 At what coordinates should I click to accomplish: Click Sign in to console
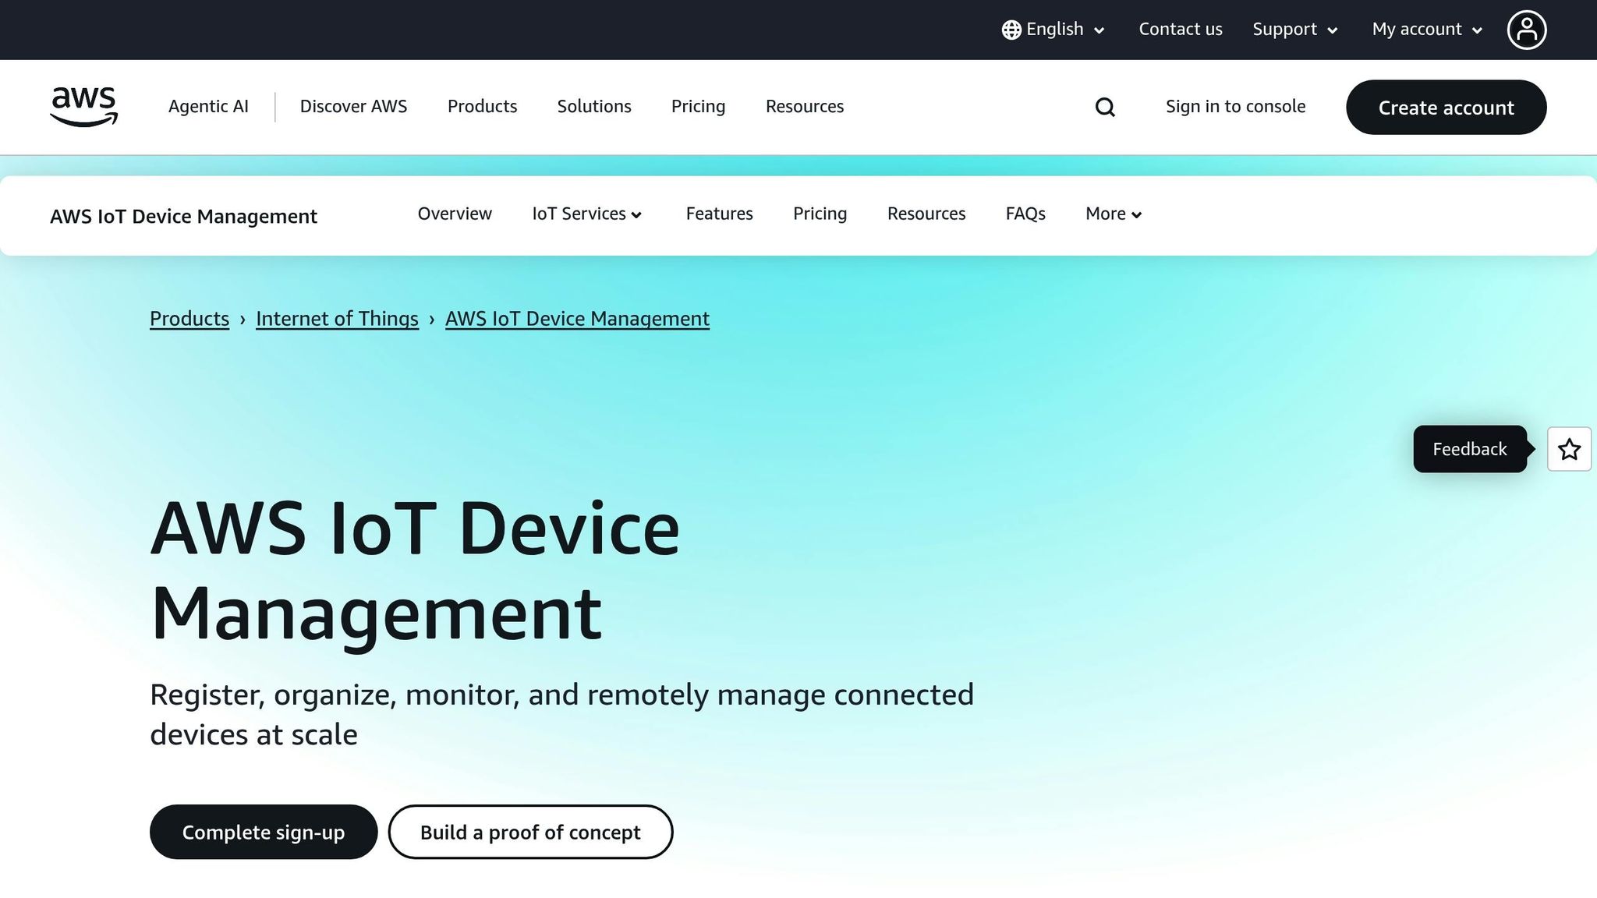[1235, 107]
